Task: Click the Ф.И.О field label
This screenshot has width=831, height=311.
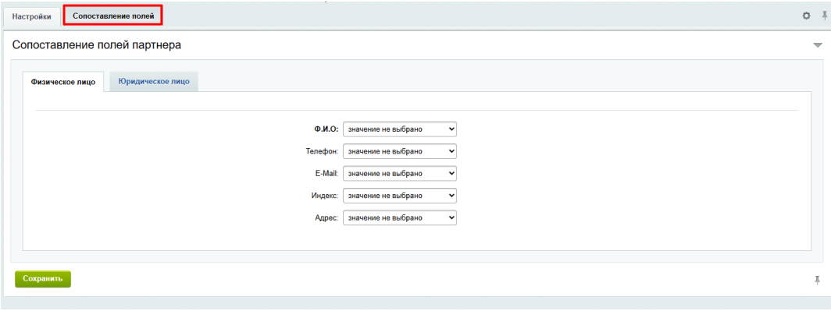Action: [326, 129]
